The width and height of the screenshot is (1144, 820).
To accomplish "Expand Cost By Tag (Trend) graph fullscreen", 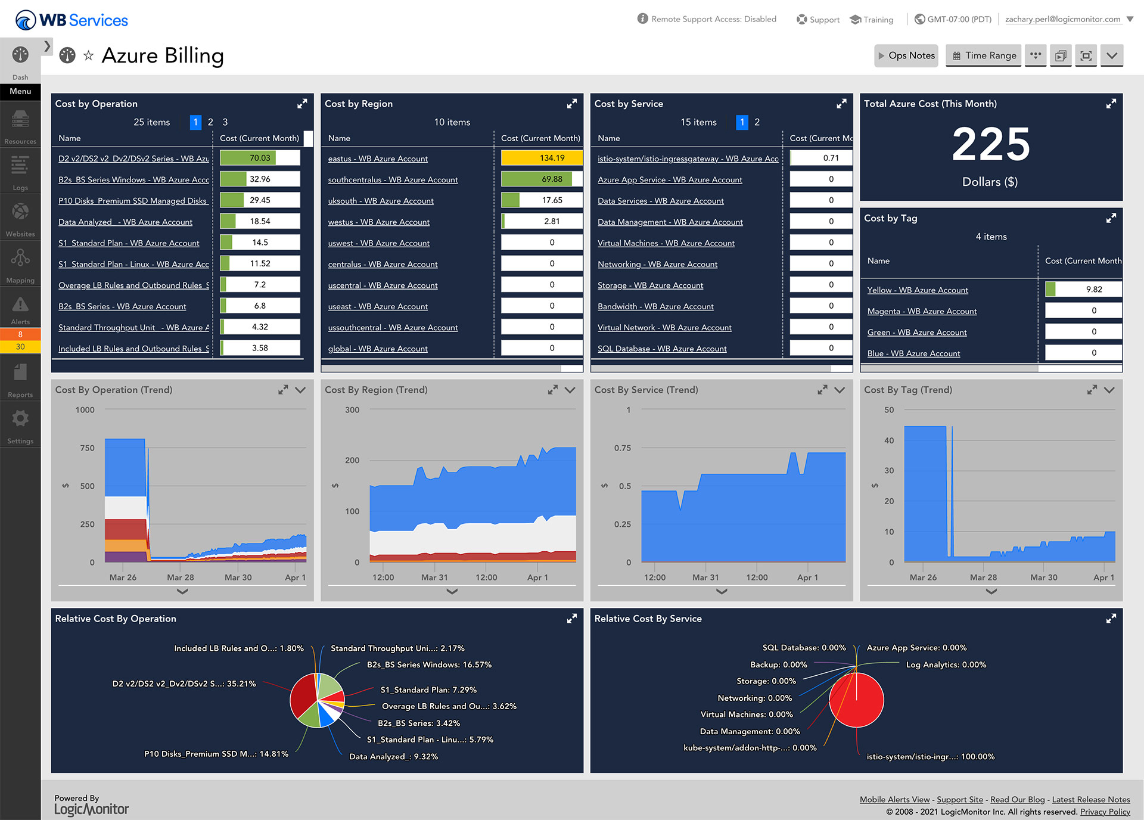I will 1092,390.
